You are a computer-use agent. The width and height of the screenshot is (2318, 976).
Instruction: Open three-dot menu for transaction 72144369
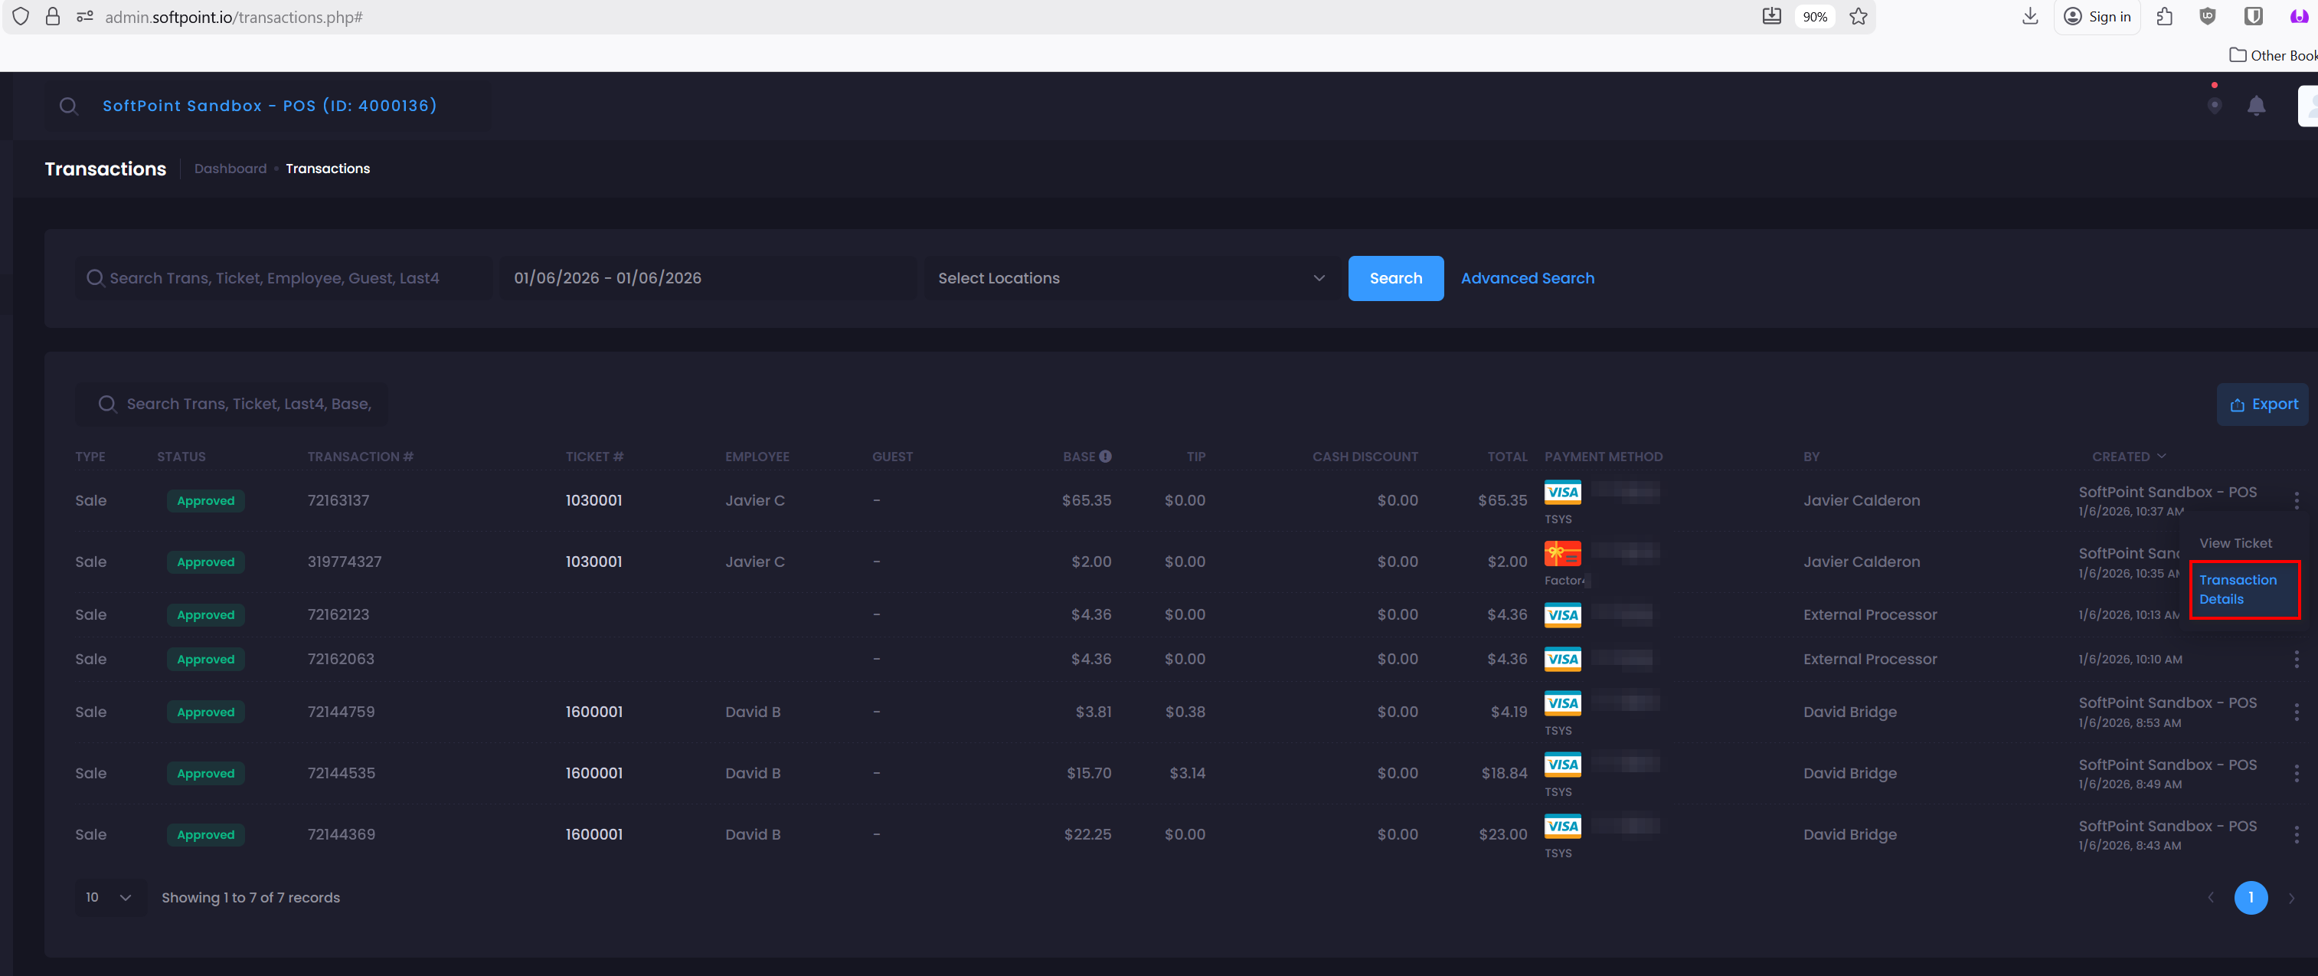(x=2296, y=834)
